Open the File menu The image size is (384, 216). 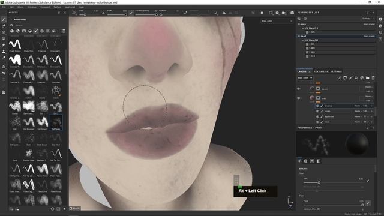[x=4, y=7]
